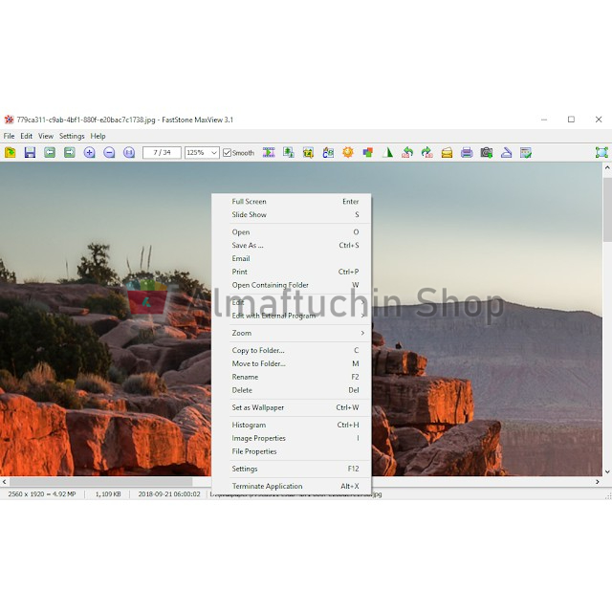Image resolution: width=612 pixels, height=612 pixels.
Task: Open the 125% zoom level dropdown
Action: point(214,153)
